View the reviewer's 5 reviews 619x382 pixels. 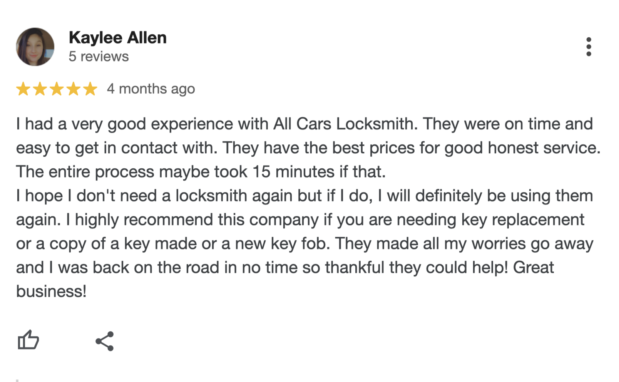pyautogui.click(x=99, y=57)
